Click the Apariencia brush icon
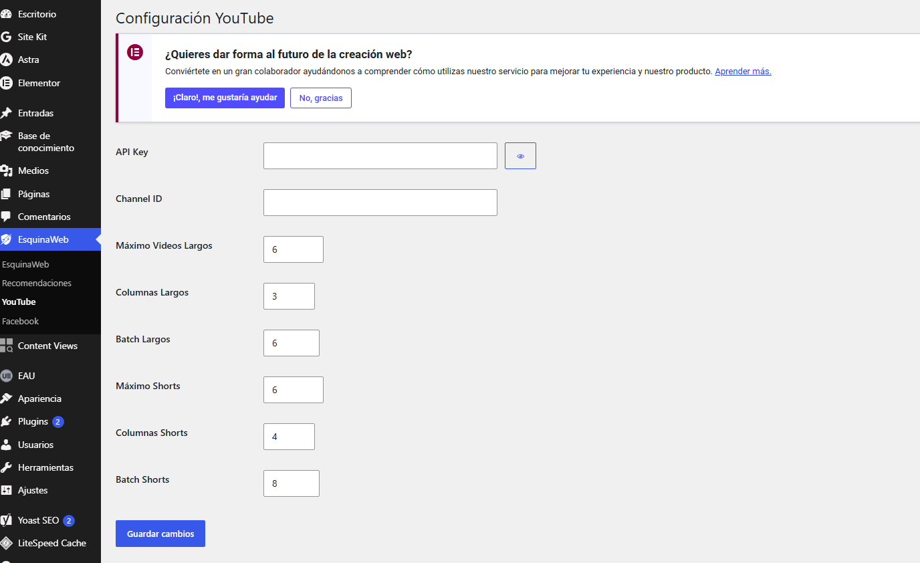The image size is (920, 563). (6, 399)
